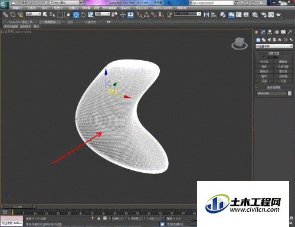Select the Unlink Selection tool
This screenshot has width=295, height=227.
(13, 15)
